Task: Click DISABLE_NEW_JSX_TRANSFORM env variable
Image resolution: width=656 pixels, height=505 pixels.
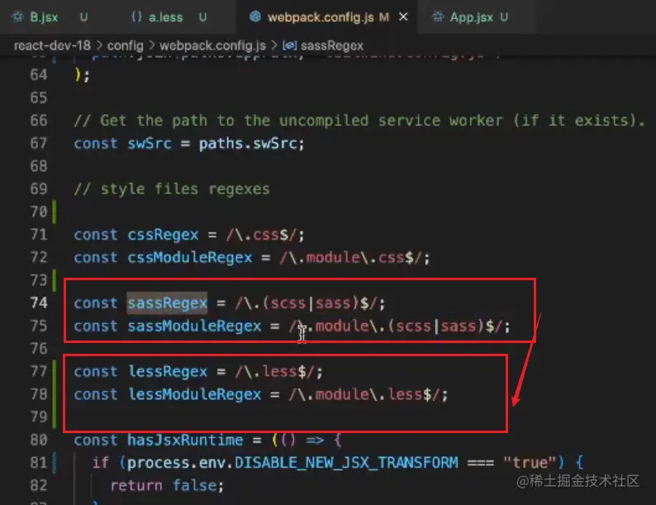Action: coord(346,462)
